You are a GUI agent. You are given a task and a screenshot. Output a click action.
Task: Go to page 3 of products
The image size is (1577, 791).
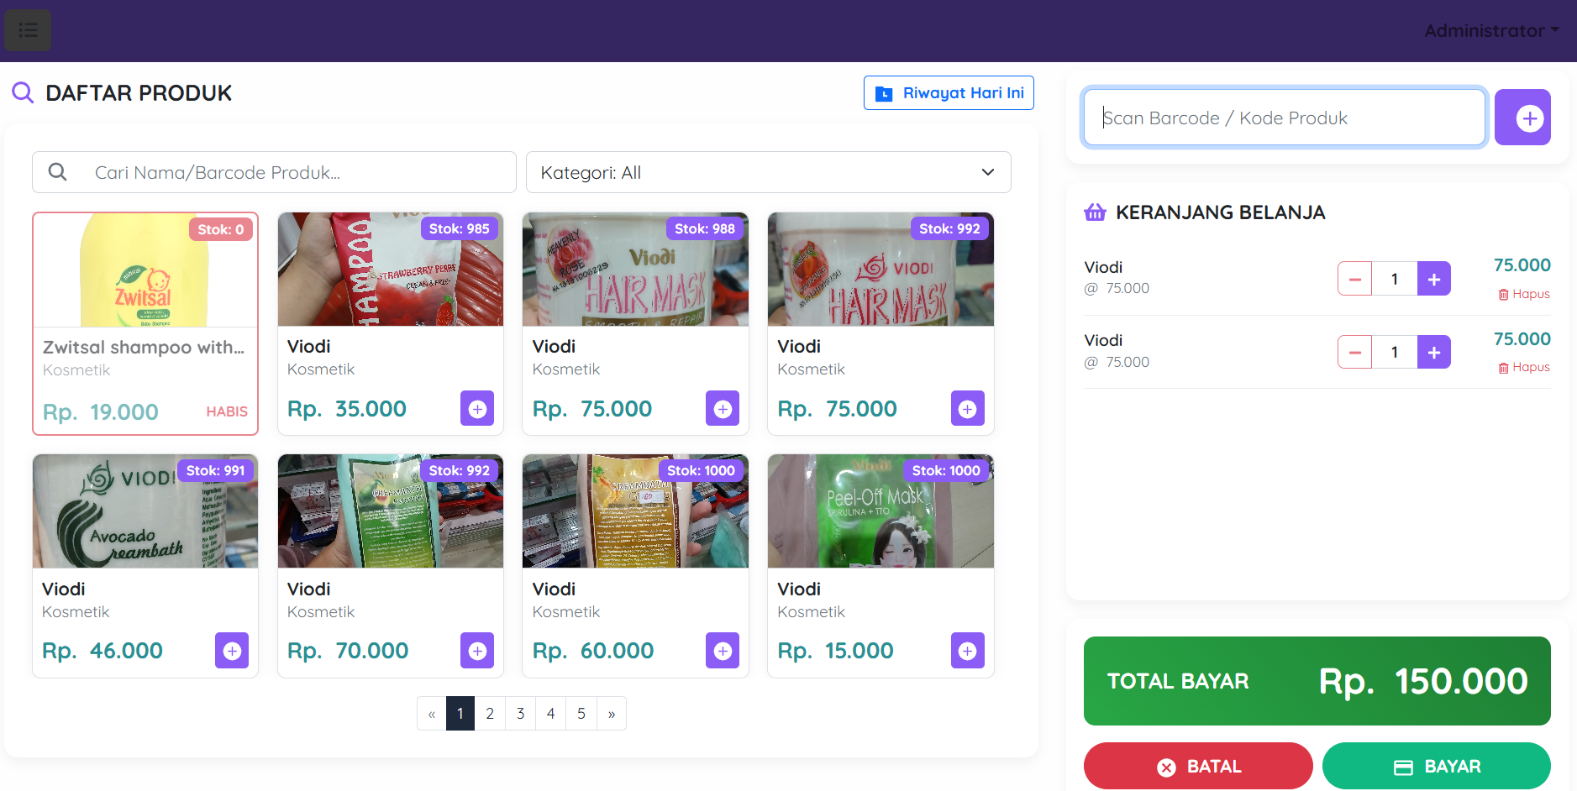[x=520, y=714]
